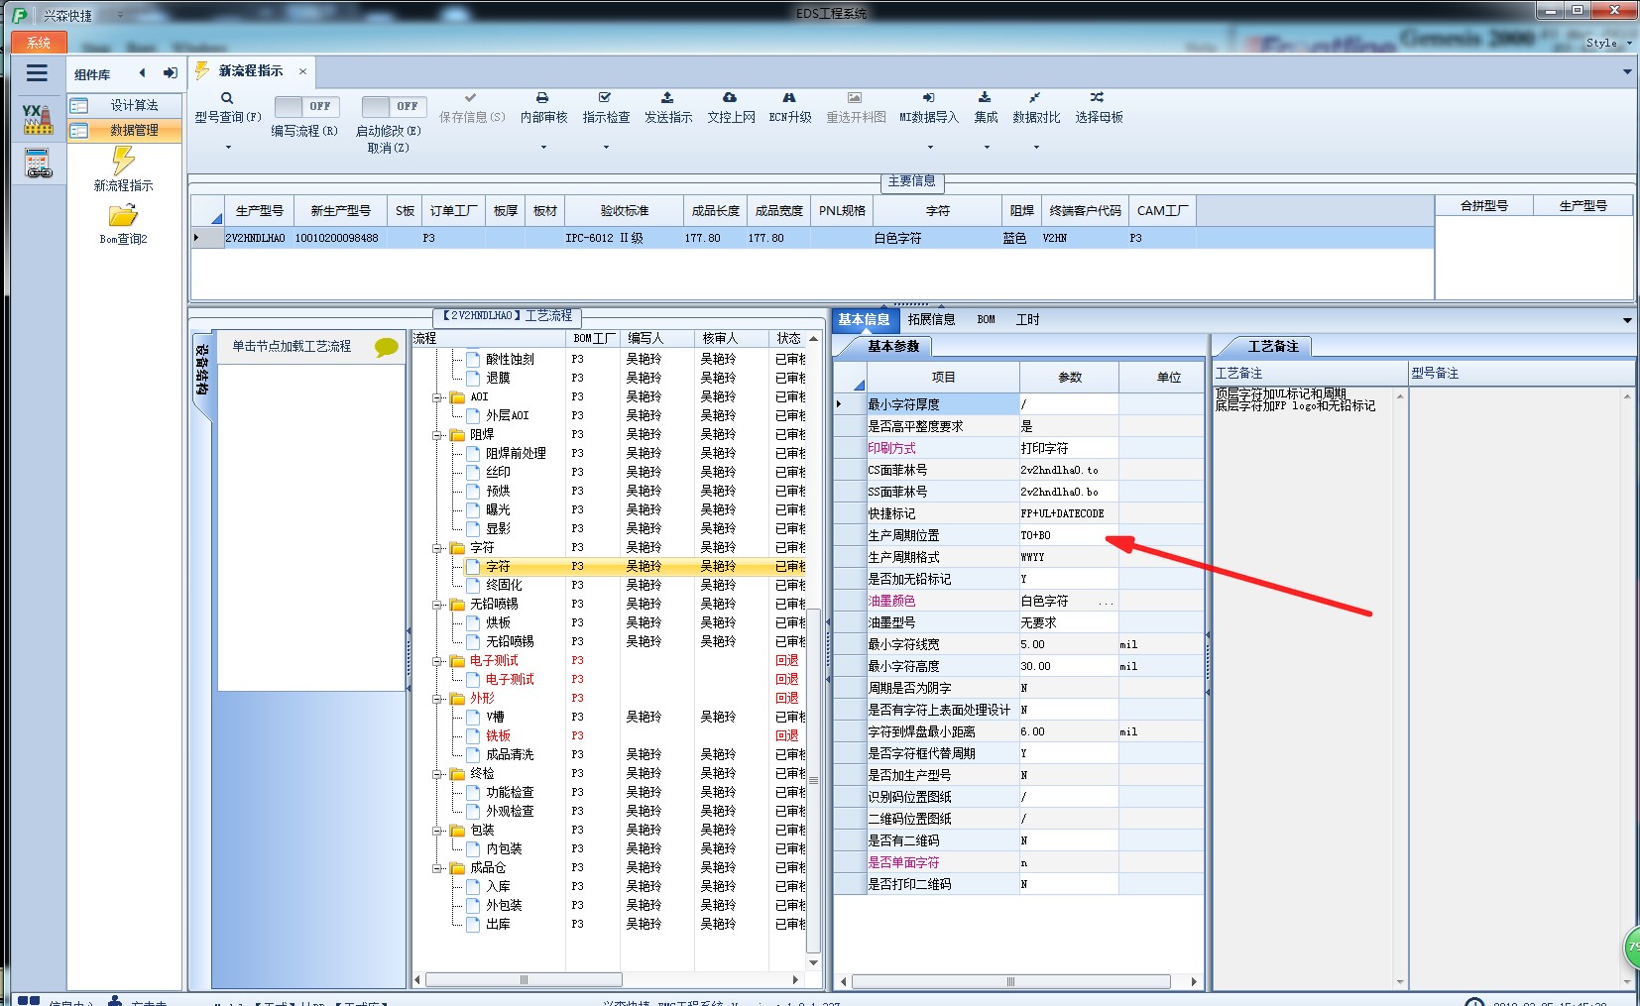Switch to 基本信息 tab
Viewport: 1640px width, 1006px height.
(x=864, y=319)
